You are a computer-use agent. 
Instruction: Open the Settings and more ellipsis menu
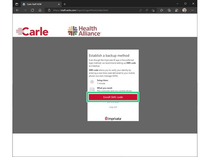192,10
